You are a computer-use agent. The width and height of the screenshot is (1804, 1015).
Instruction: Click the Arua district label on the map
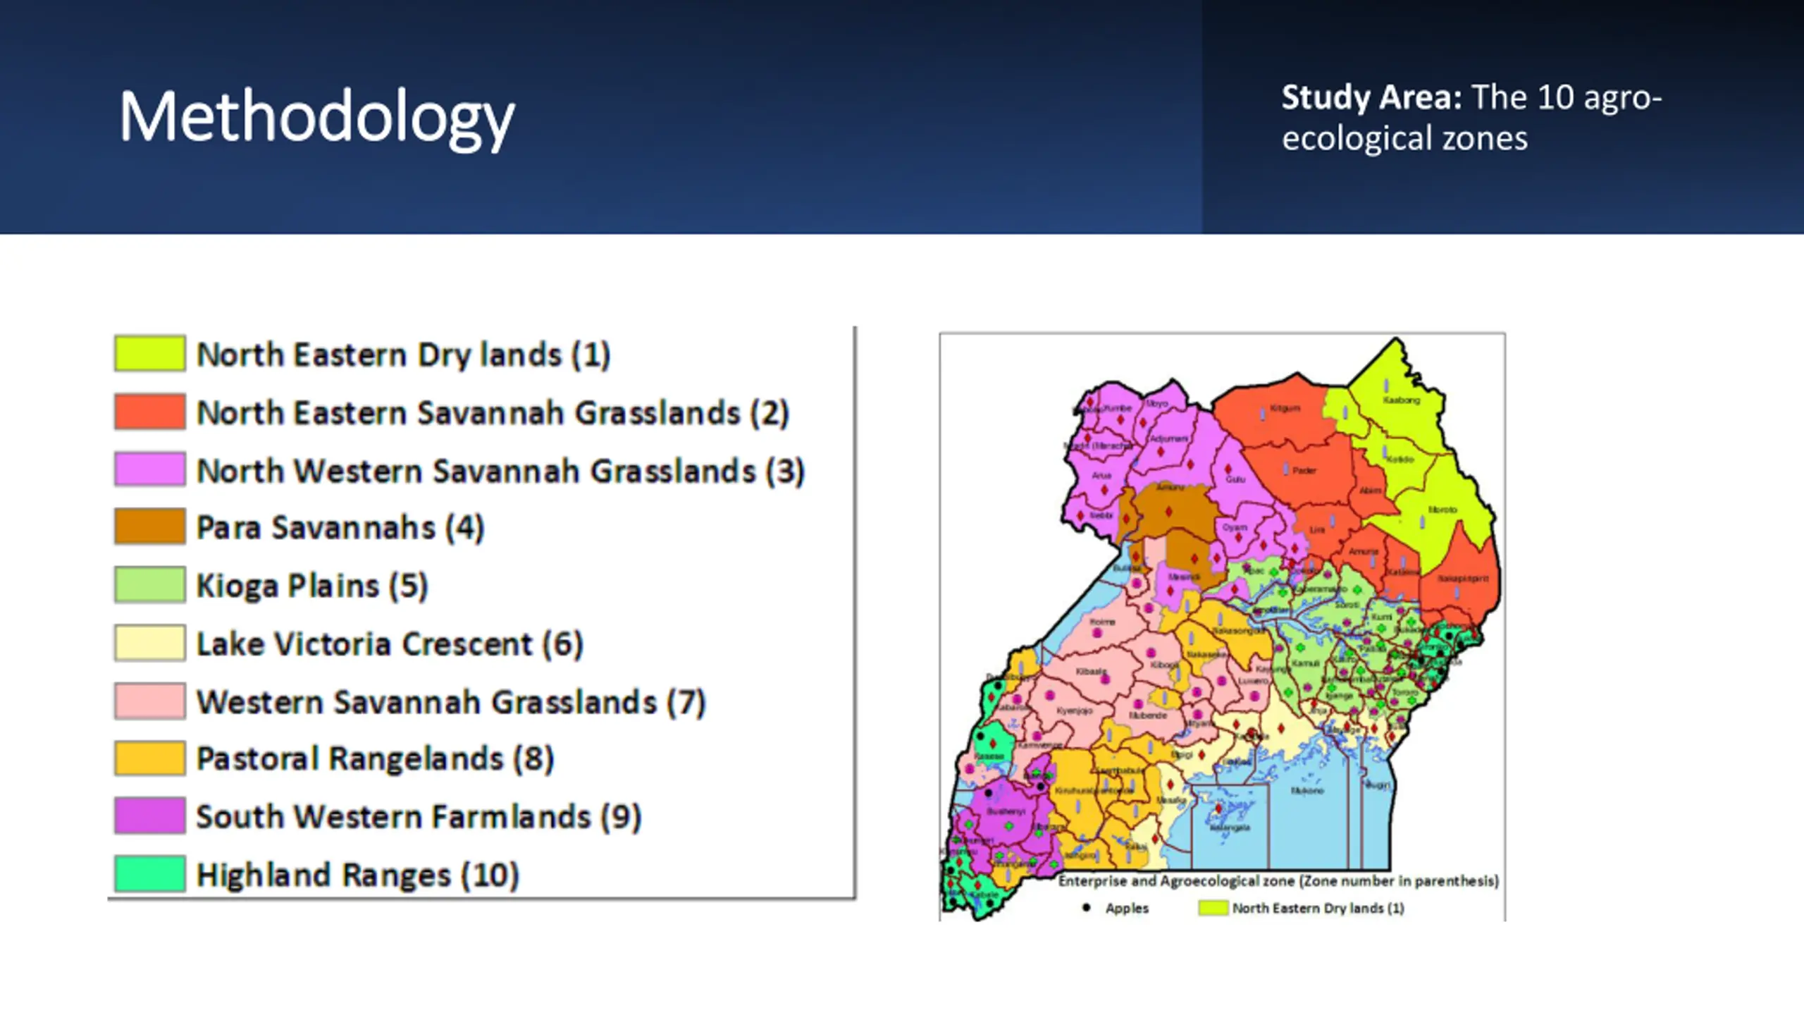1102,476
